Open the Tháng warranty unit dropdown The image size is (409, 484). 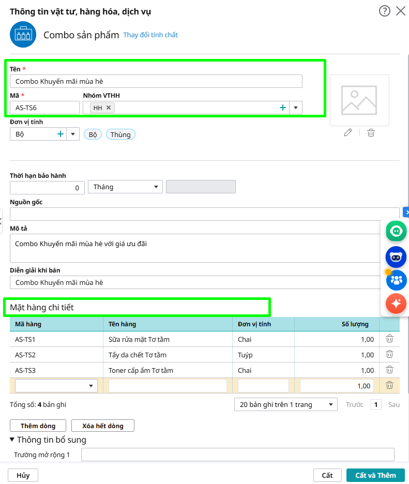pos(125,187)
